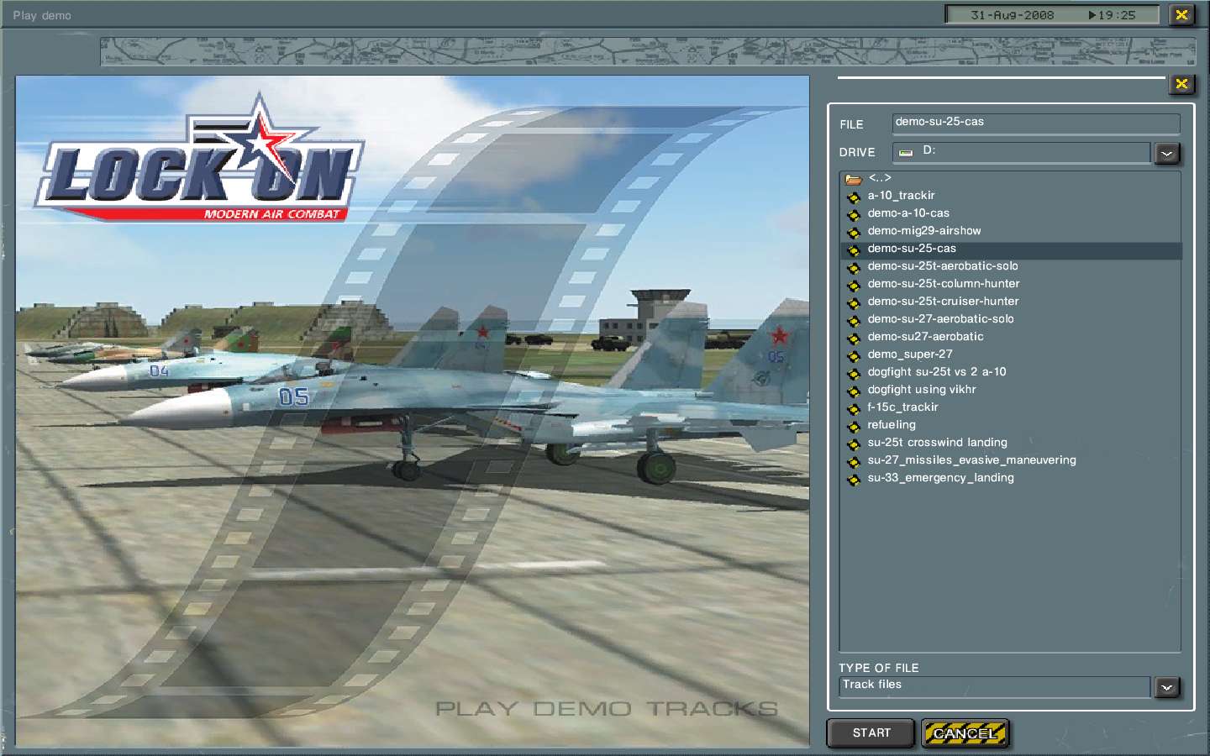
Task: Open the TYPE OF FILE dropdown arrow
Action: pos(1166,687)
